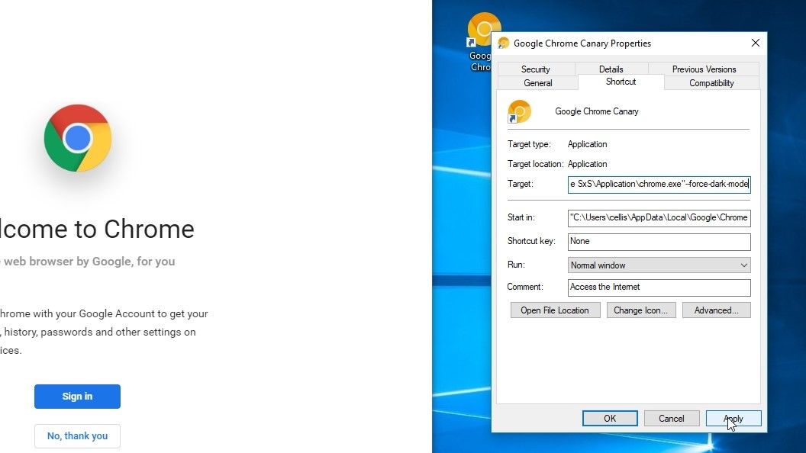Click inside the Target text field
Image resolution: width=806 pixels, height=453 pixels.
658,184
